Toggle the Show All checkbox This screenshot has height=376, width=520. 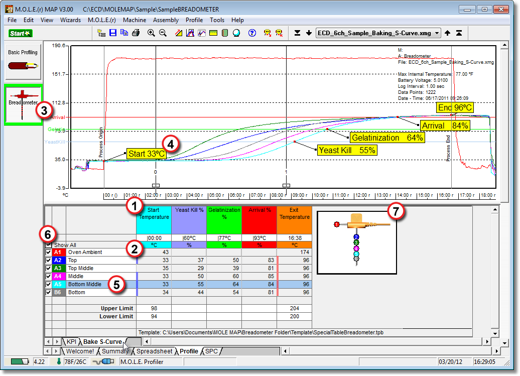48,245
